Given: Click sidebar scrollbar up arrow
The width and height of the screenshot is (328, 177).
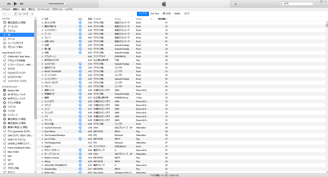Looking at the screenshot, I should tap(35, 18).
